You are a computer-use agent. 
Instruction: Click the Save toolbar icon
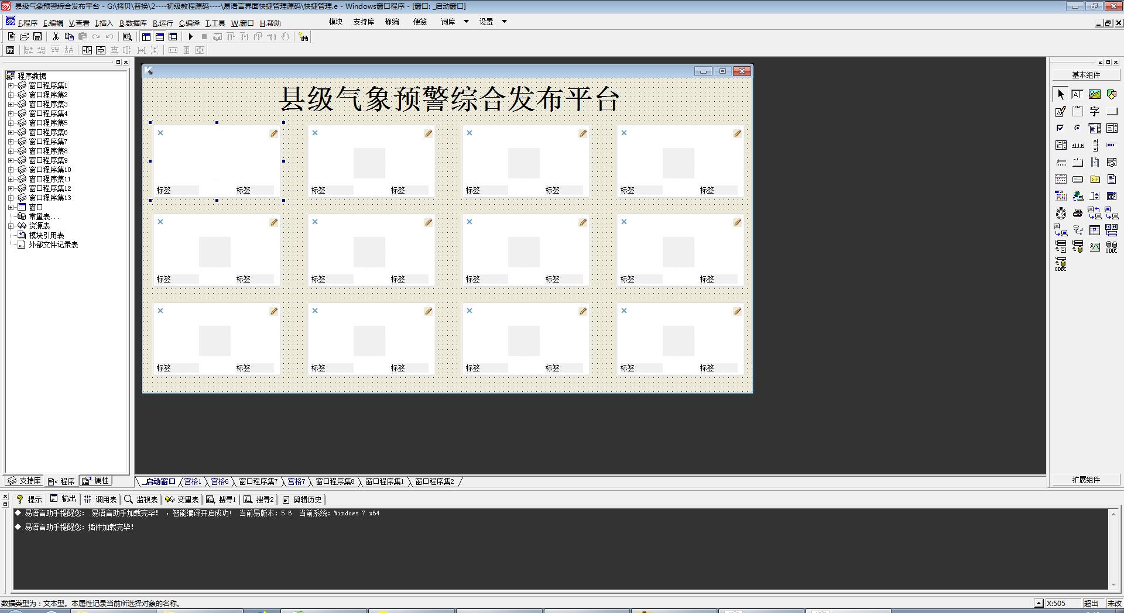[x=37, y=36]
